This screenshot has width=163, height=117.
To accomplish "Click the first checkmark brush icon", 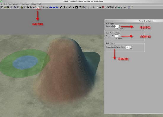I will 34,7.
